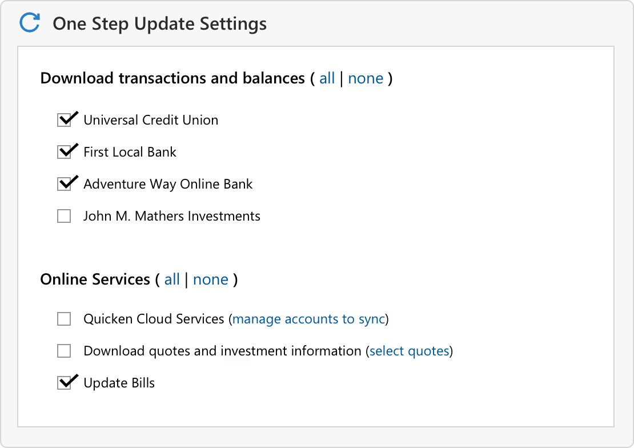Click the Download transactions and balances heading
This screenshot has width=634, height=448.
pos(172,78)
